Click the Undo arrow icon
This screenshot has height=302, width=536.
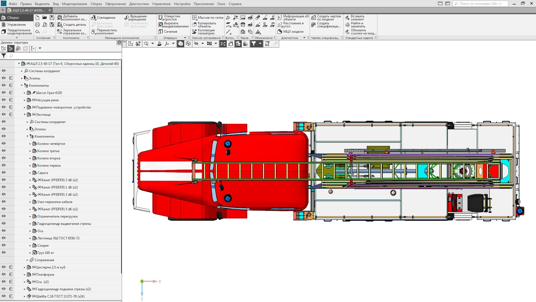tap(37, 32)
